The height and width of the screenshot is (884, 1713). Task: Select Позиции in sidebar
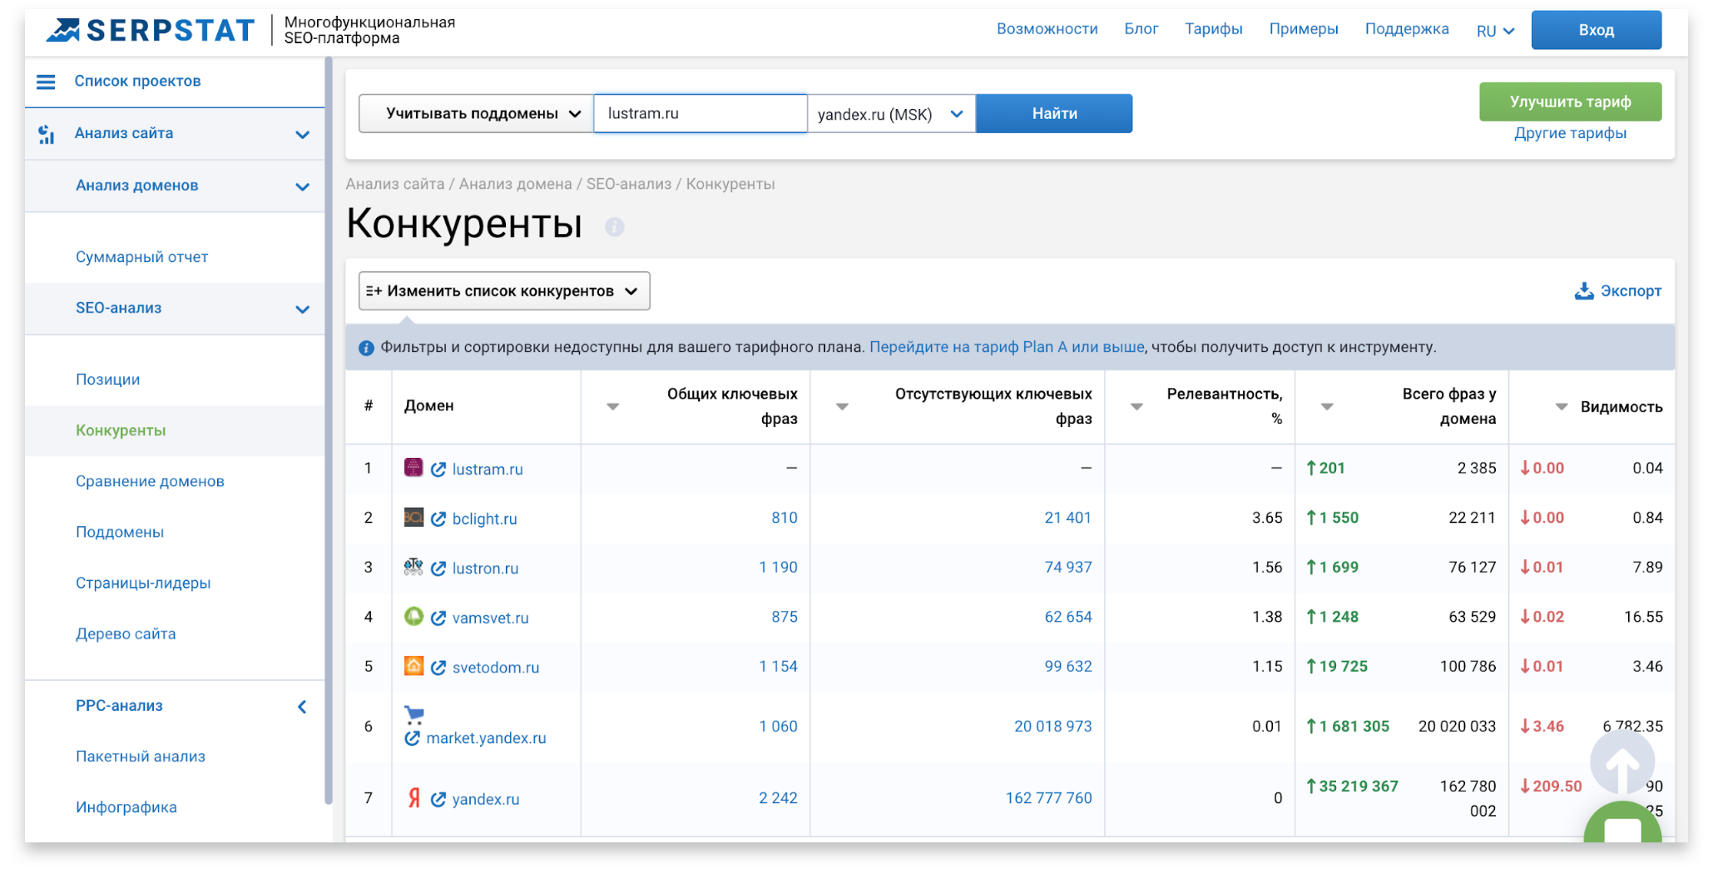coord(107,380)
